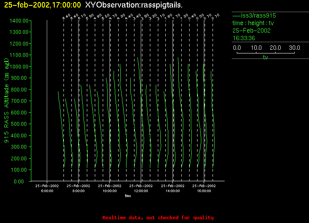
Task: Pick the 12:00:00 time axis label
Action: click(x=141, y=190)
